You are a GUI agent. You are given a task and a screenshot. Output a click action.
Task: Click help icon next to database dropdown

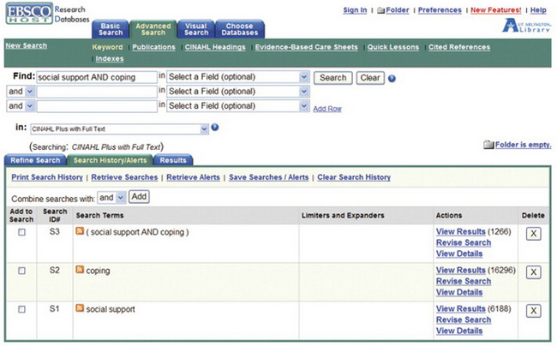(x=215, y=128)
